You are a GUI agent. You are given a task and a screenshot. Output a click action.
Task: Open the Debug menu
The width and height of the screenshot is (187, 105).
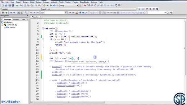click(x=39, y=2)
